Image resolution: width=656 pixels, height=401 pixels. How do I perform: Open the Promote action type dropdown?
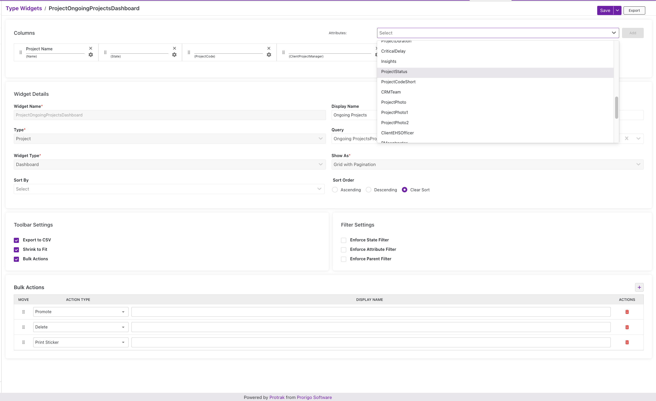(81, 312)
